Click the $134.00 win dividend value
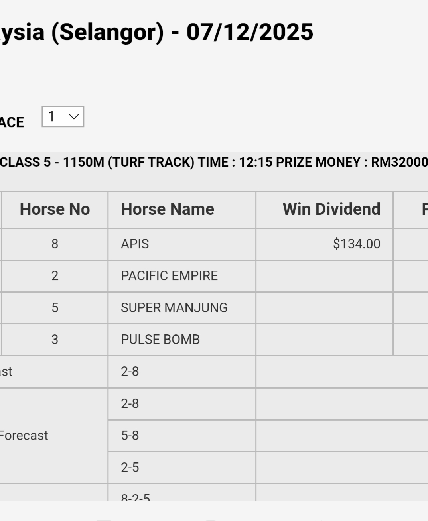 click(357, 244)
